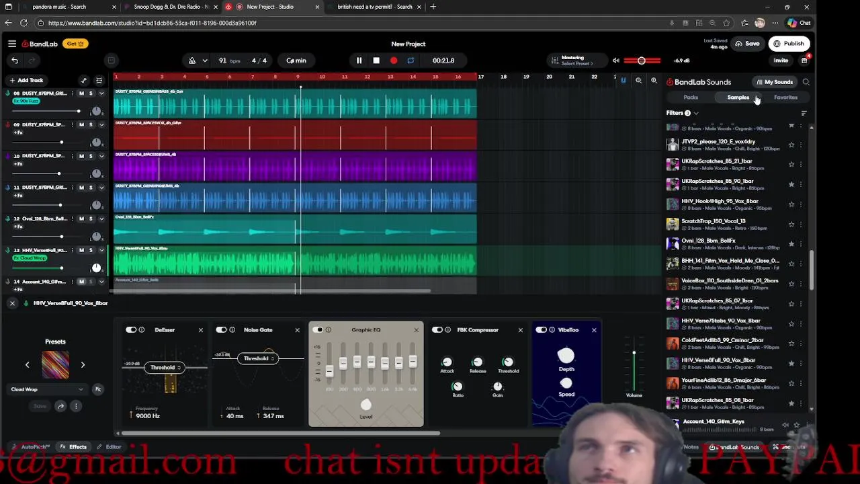This screenshot has height=484, width=860.
Task: Solo track 13 HHV_VerseBFull
Action: click(x=91, y=250)
